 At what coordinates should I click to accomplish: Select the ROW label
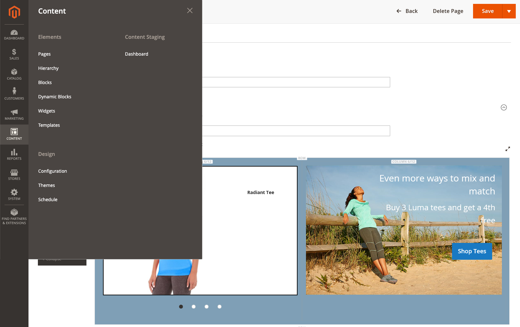pos(302,158)
